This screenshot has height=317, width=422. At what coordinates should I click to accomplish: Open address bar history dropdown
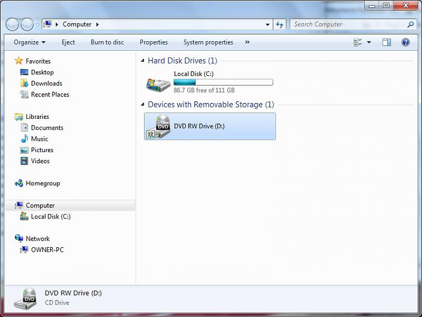[267, 25]
